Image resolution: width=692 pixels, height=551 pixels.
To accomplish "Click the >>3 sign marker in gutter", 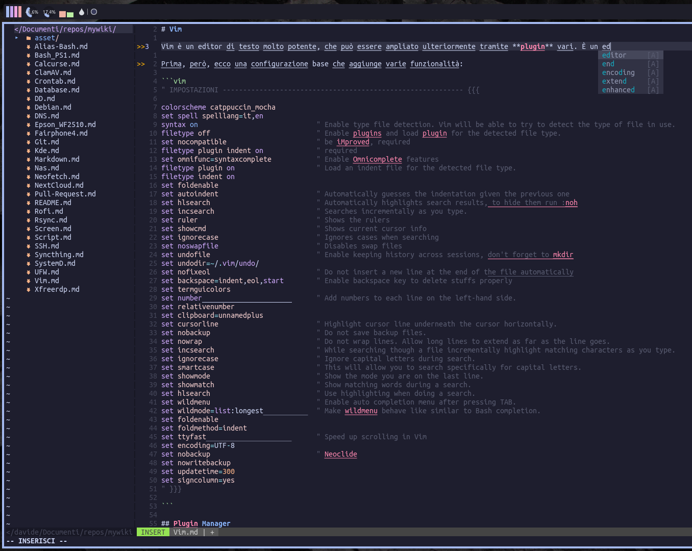I will (x=143, y=46).
